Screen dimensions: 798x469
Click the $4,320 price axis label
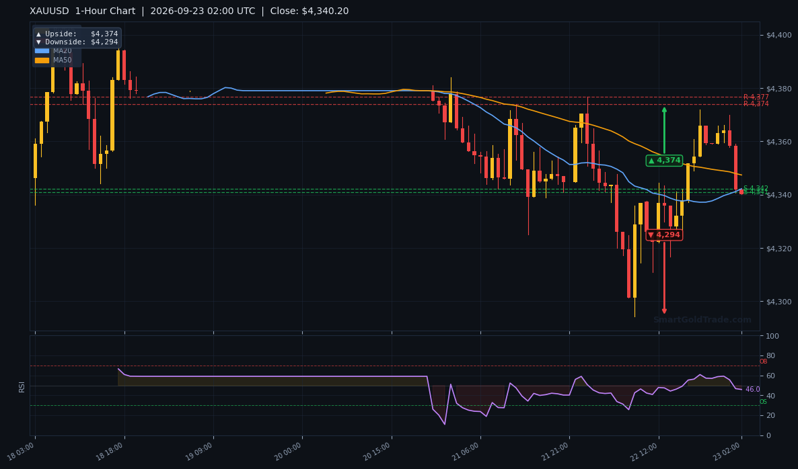coord(778,249)
